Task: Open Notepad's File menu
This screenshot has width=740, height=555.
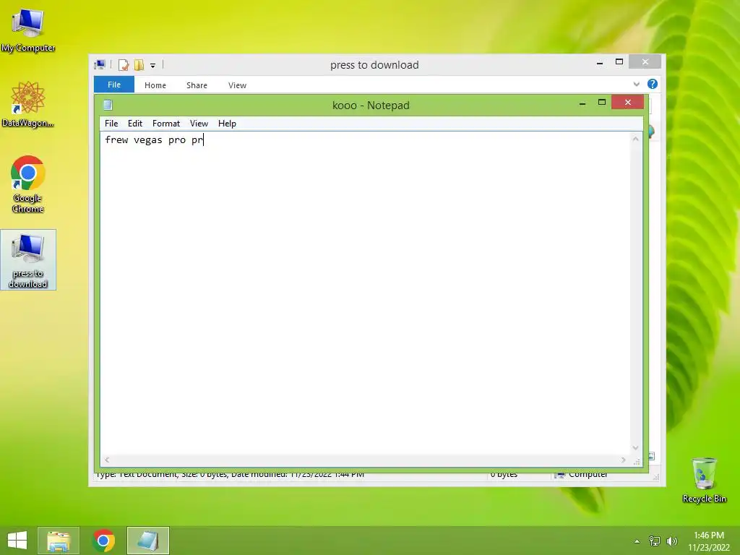Action: coord(111,124)
